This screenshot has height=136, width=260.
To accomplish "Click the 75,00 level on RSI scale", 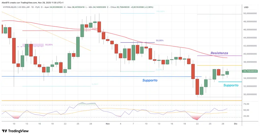I will click(246, 104).
